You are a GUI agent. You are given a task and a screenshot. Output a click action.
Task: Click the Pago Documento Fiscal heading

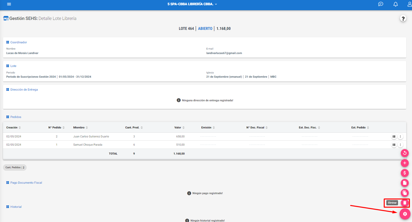(26, 183)
